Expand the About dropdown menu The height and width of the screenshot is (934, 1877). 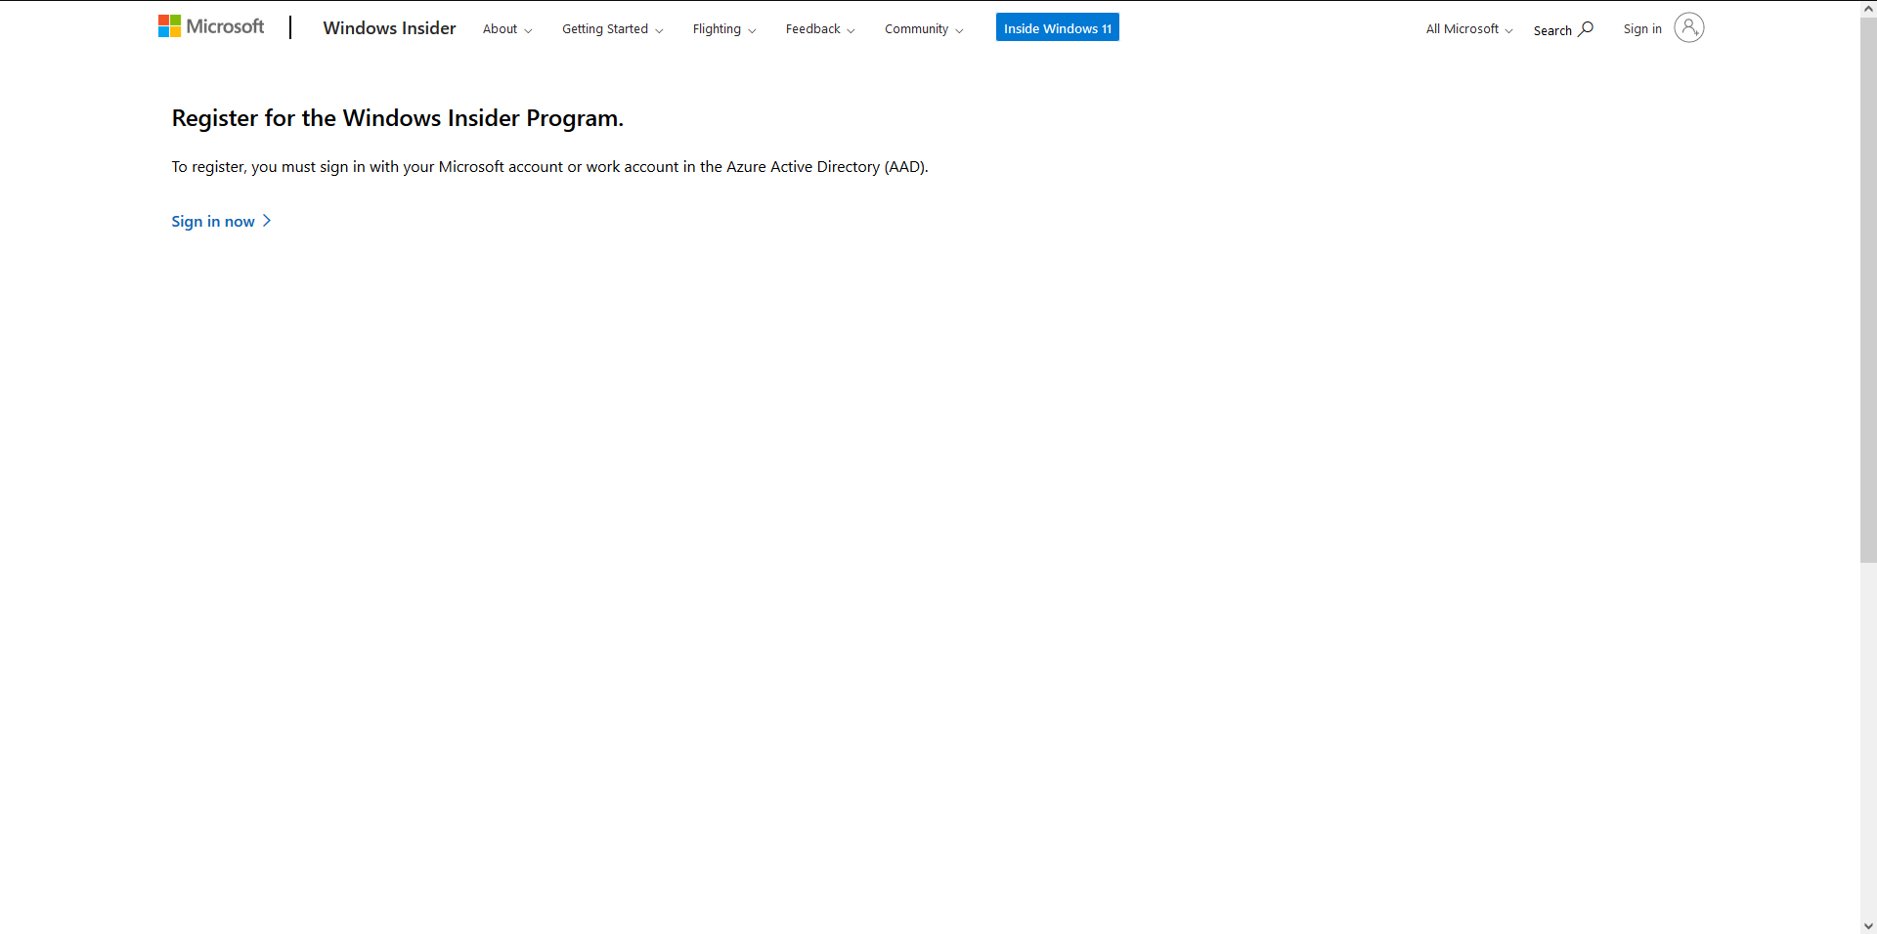pyautogui.click(x=506, y=29)
